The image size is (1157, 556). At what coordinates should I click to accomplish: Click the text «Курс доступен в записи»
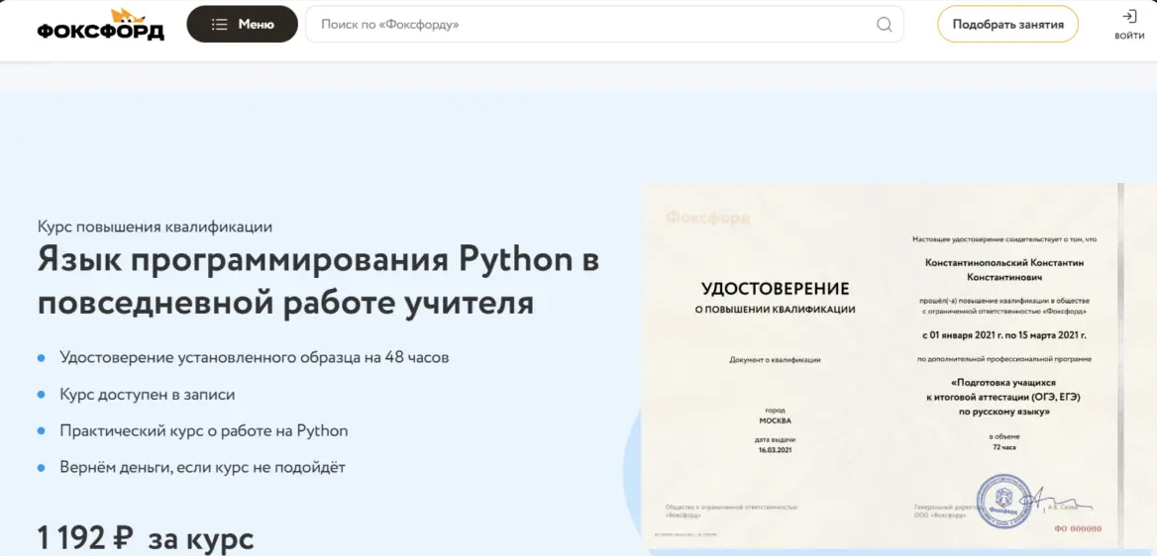148,395
